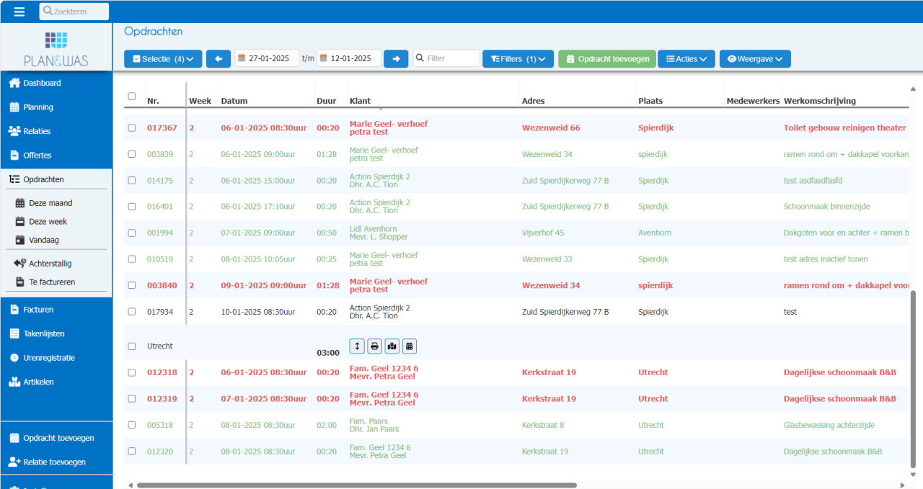Expand the Selectie (4) dropdown

[x=163, y=59]
